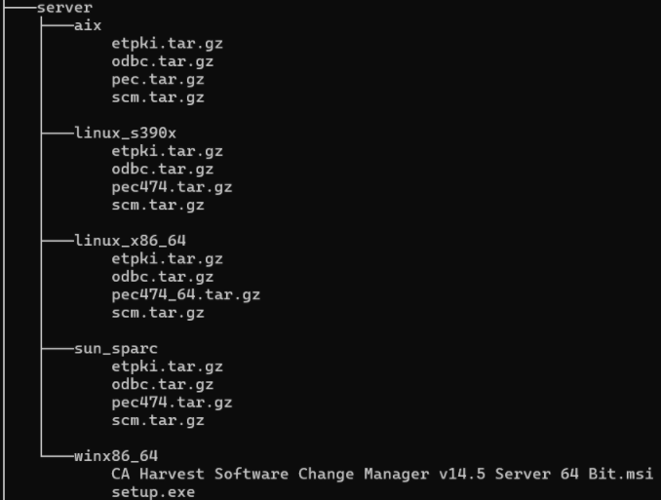Click etpki.tar.gz under the aix folder
The image size is (661, 500).
coord(167,43)
